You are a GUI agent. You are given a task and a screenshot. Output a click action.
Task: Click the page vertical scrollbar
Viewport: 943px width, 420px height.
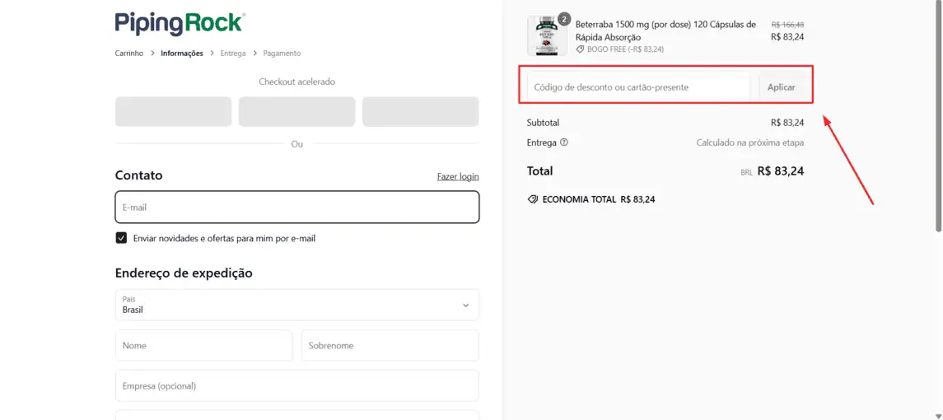(x=939, y=117)
